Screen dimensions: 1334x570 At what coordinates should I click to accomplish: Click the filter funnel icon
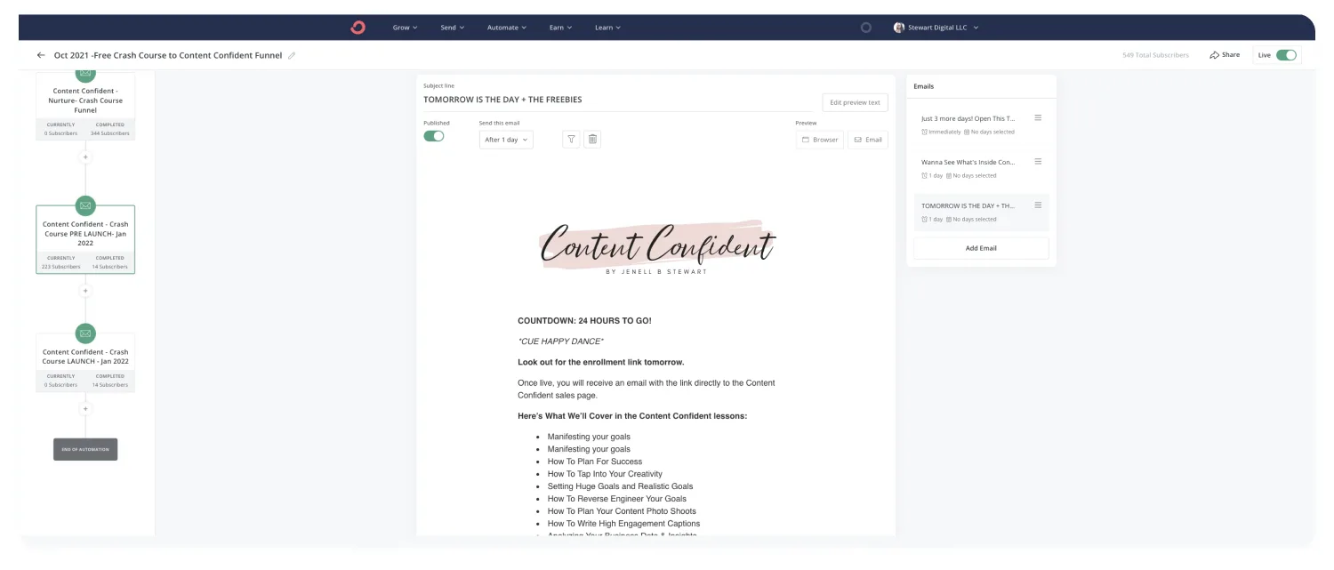tap(571, 140)
